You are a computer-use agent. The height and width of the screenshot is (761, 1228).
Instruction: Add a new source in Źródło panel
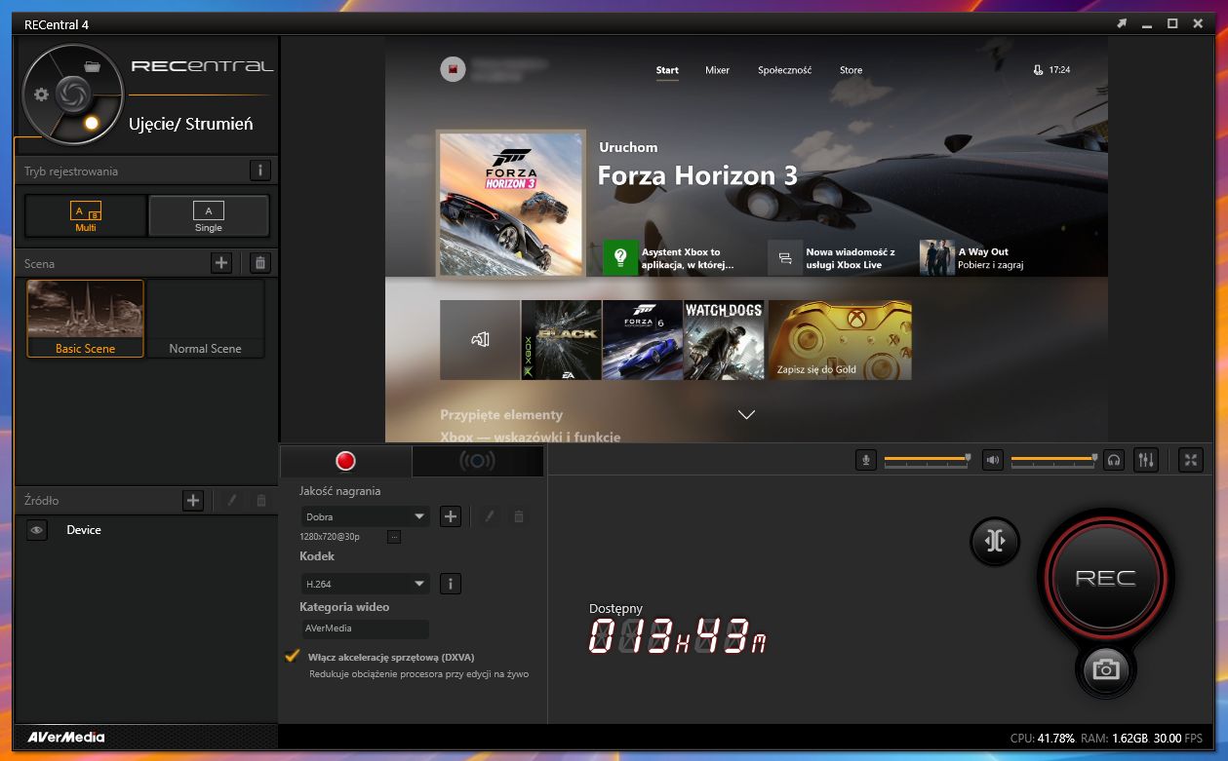193,500
